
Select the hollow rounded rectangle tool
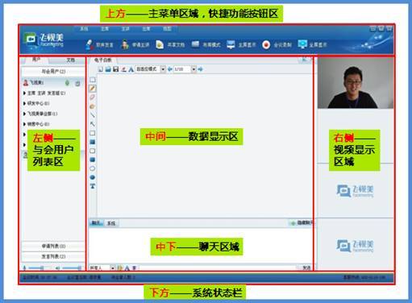(x=93, y=151)
